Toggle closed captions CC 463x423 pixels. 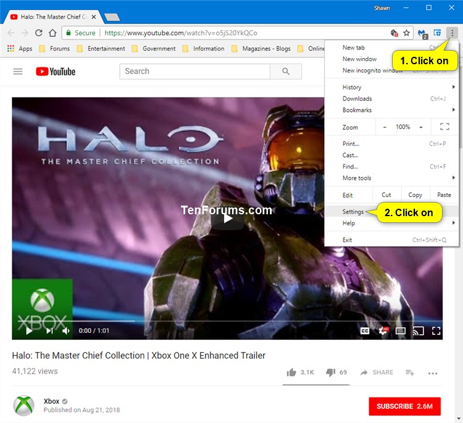(365, 331)
